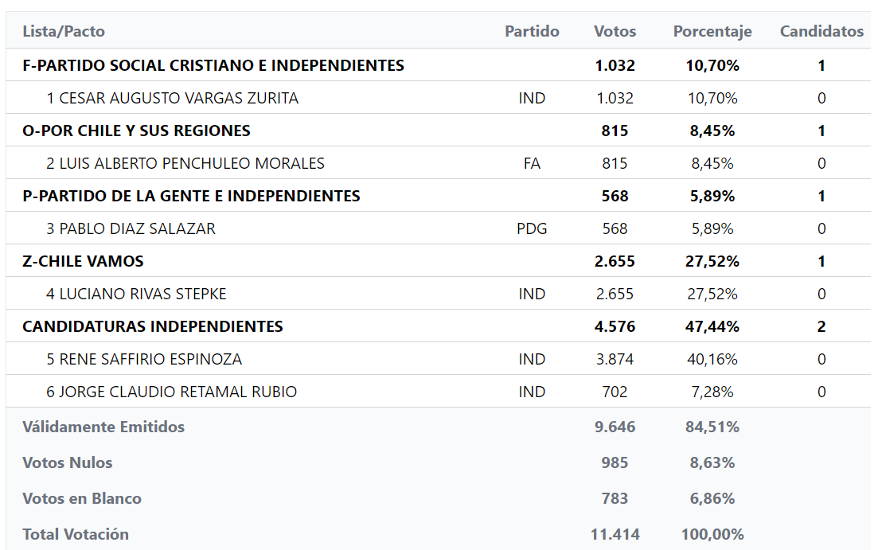Select candidate Jorge Claudio Retamal Rubio
Screen dimensions: 878x550
tap(171, 392)
